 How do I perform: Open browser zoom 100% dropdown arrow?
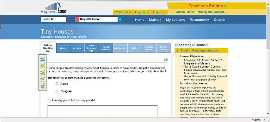pos(264,120)
